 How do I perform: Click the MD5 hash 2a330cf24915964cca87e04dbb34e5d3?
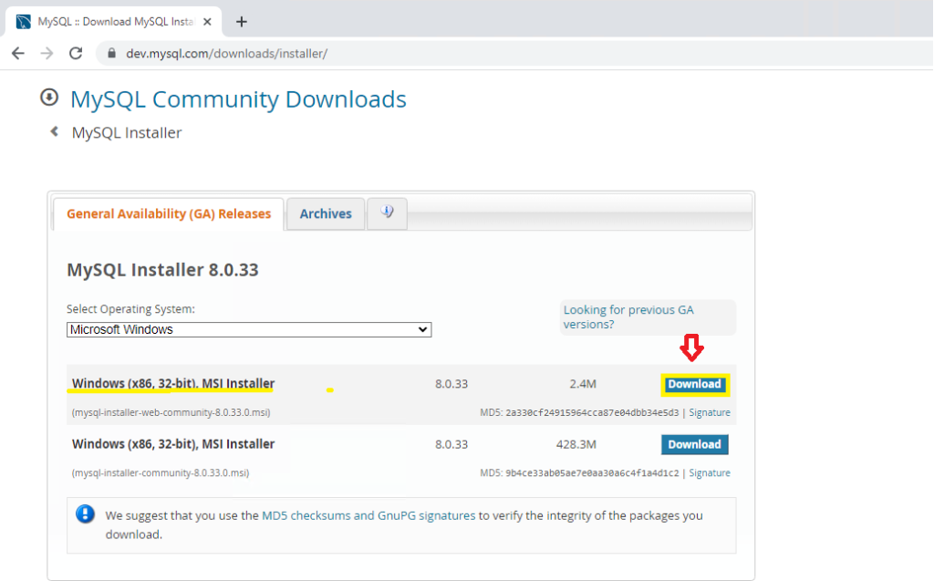(x=592, y=412)
